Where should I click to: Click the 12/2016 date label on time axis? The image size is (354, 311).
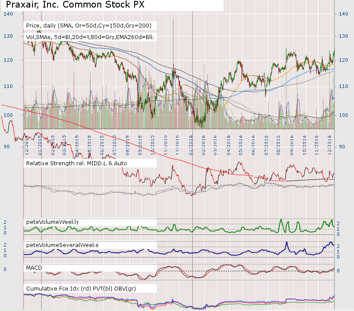pos(330,145)
